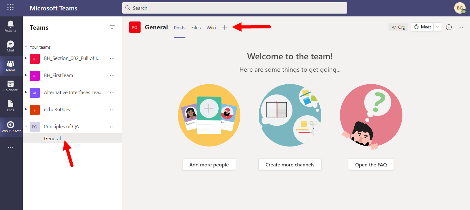
Task: Open more options for Alternative Interfaces team
Action: pos(112,93)
